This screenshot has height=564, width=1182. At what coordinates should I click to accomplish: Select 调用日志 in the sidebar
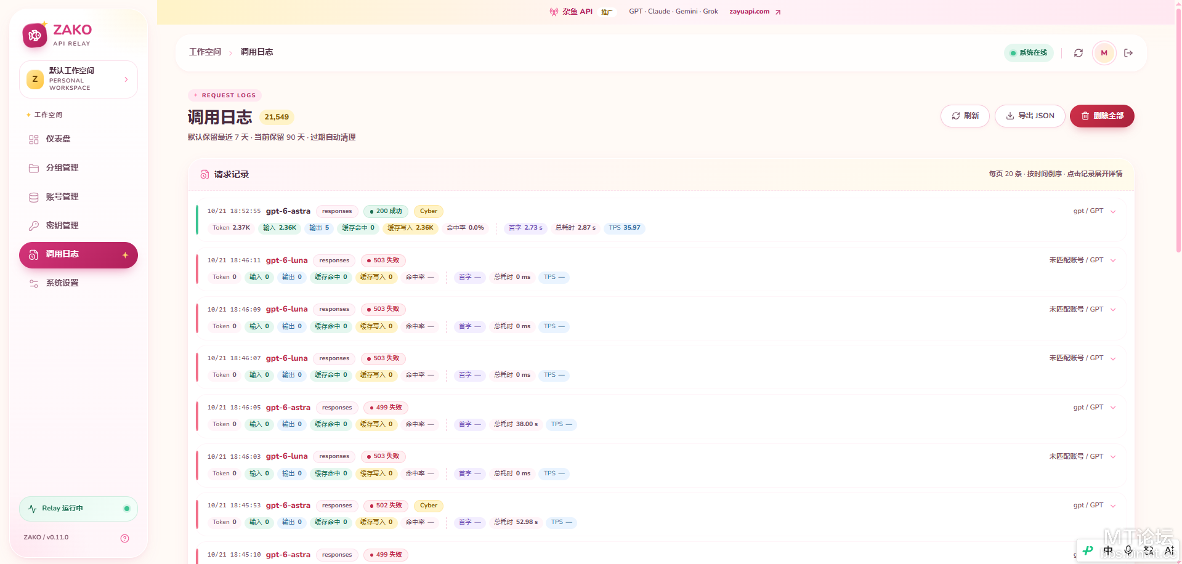78,255
